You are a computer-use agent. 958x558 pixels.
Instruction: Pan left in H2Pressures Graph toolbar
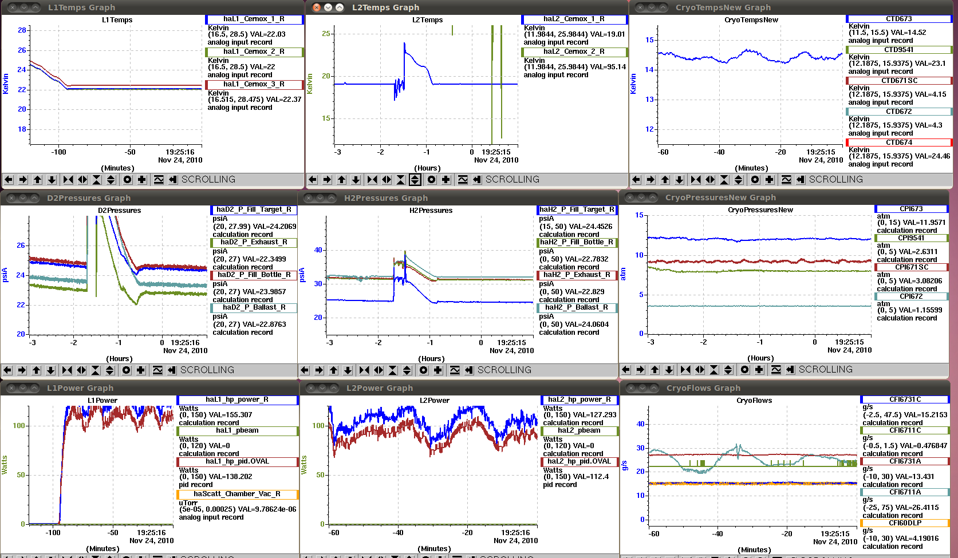coord(305,370)
